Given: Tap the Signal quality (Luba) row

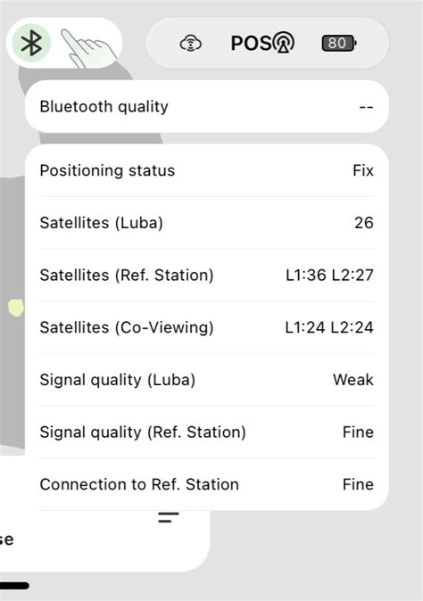Looking at the screenshot, I should pos(207,380).
